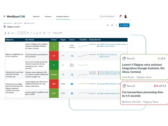Insert a link using link icon

(x=49, y=33)
